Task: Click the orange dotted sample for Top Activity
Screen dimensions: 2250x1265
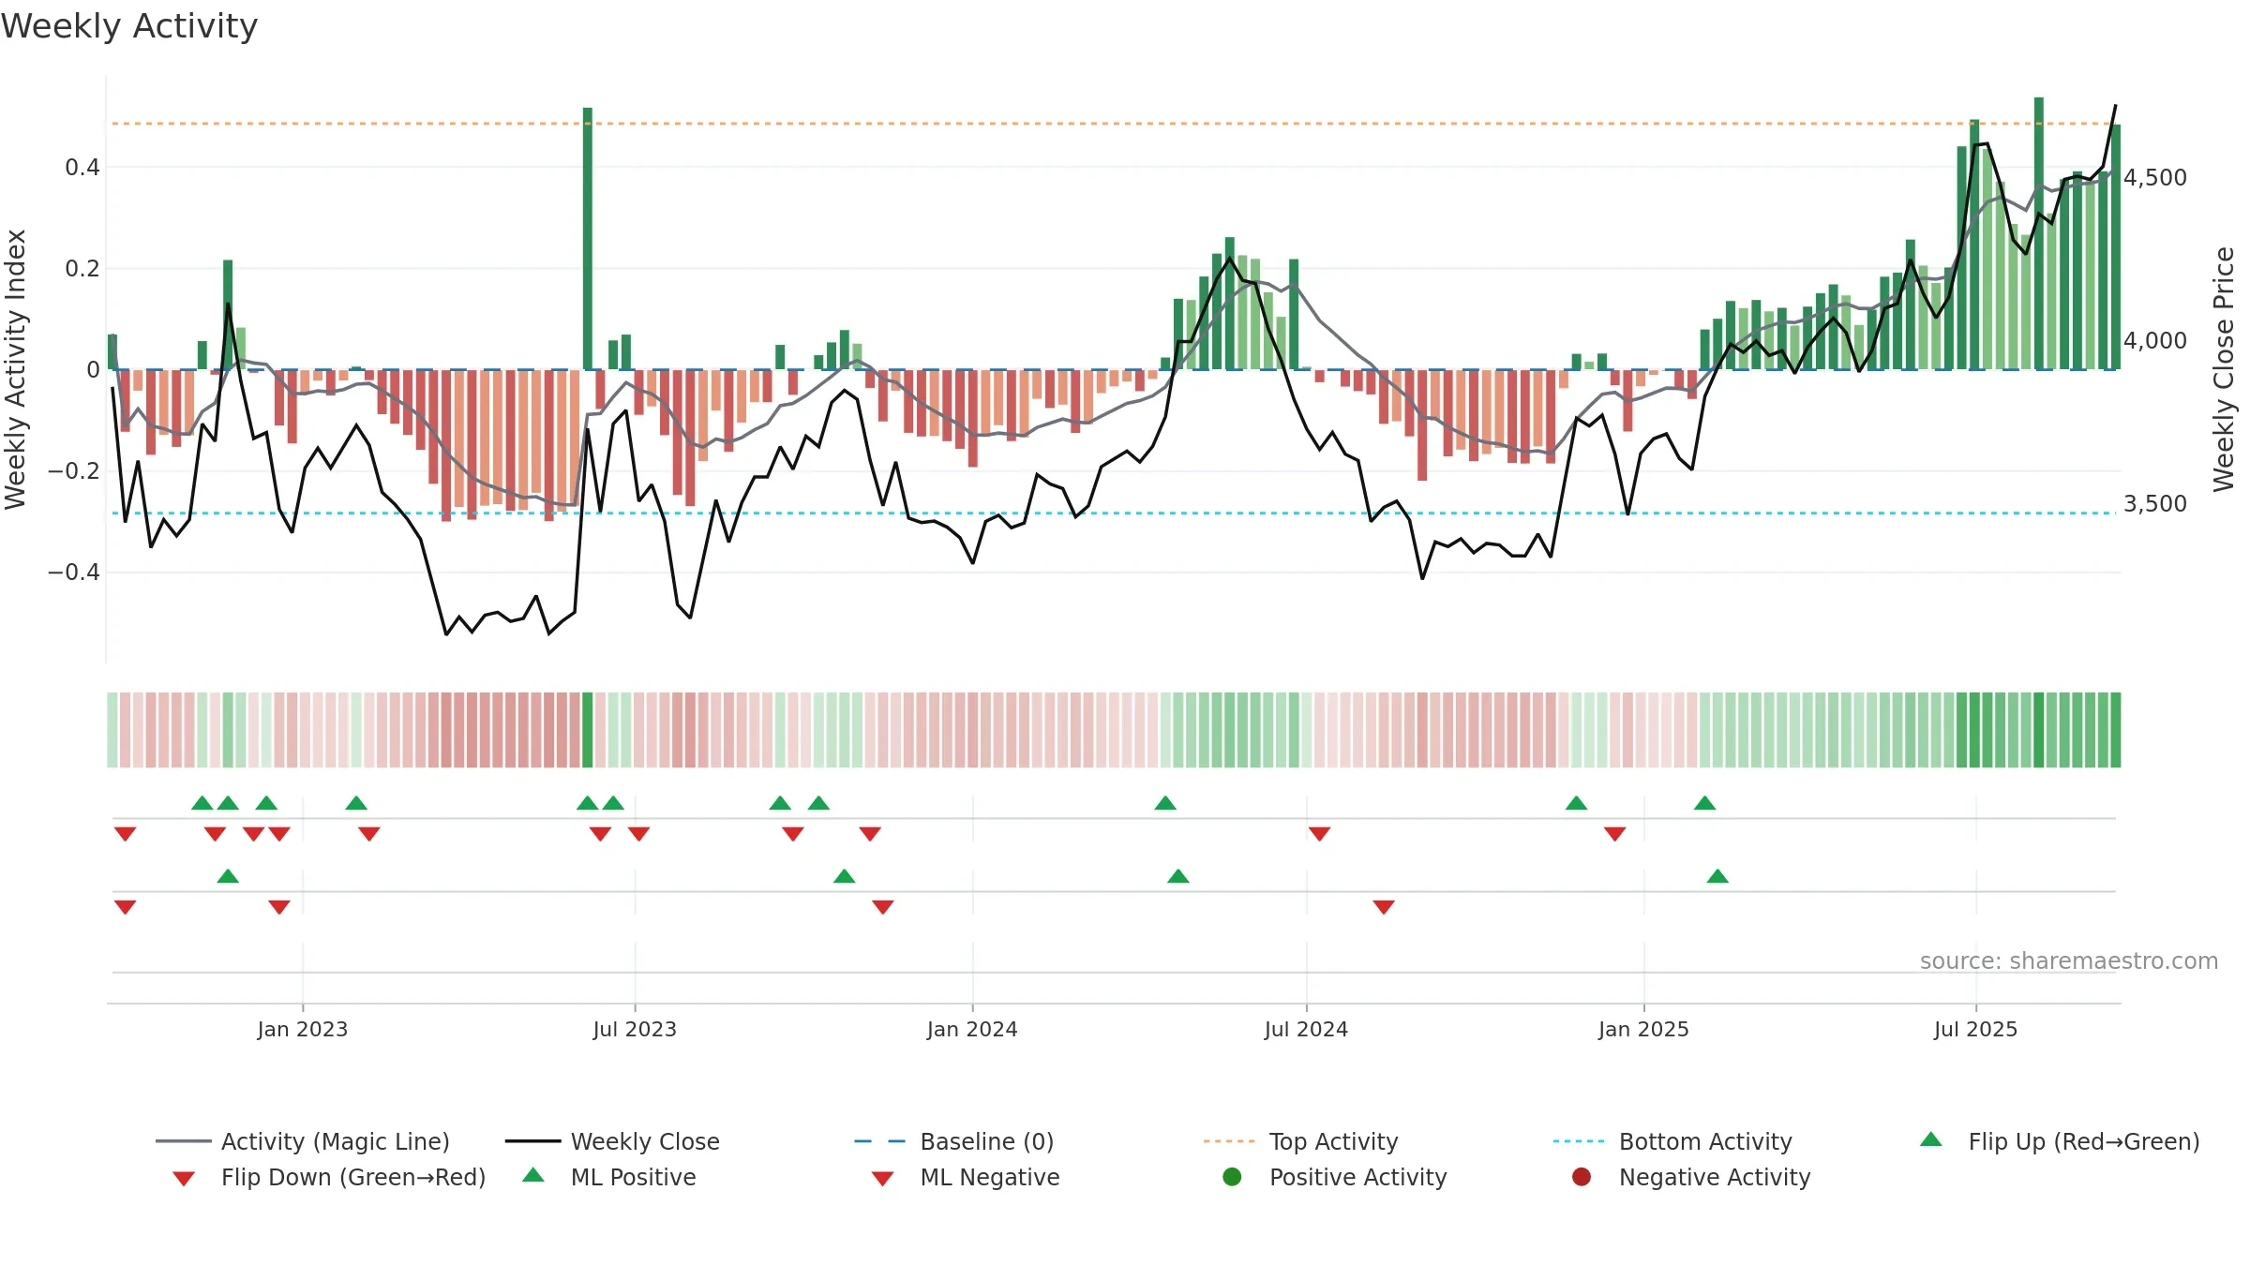Action: 1229,1141
